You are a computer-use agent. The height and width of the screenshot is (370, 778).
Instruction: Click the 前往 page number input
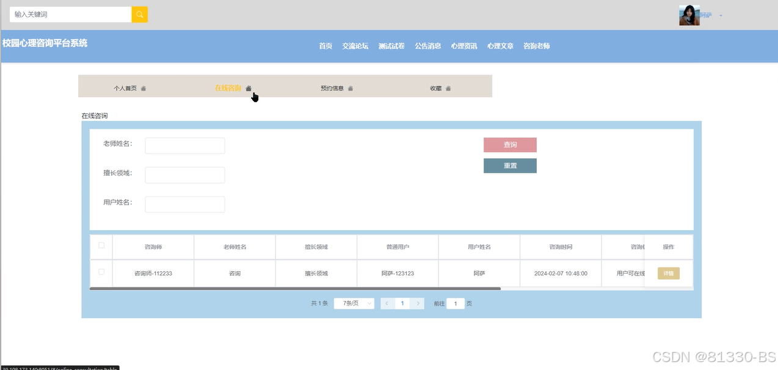click(456, 303)
